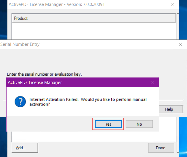Click the Add... button

pos(25,148)
